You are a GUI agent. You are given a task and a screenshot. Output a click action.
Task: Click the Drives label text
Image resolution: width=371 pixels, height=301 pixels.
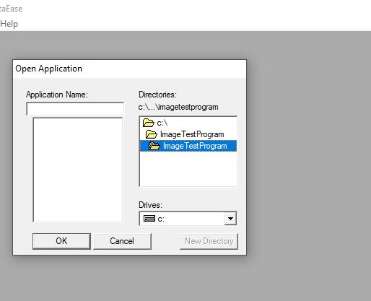pos(150,205)
